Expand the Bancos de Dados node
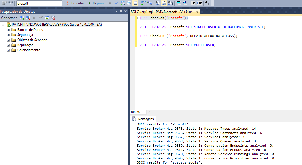 tap(9, 30)
